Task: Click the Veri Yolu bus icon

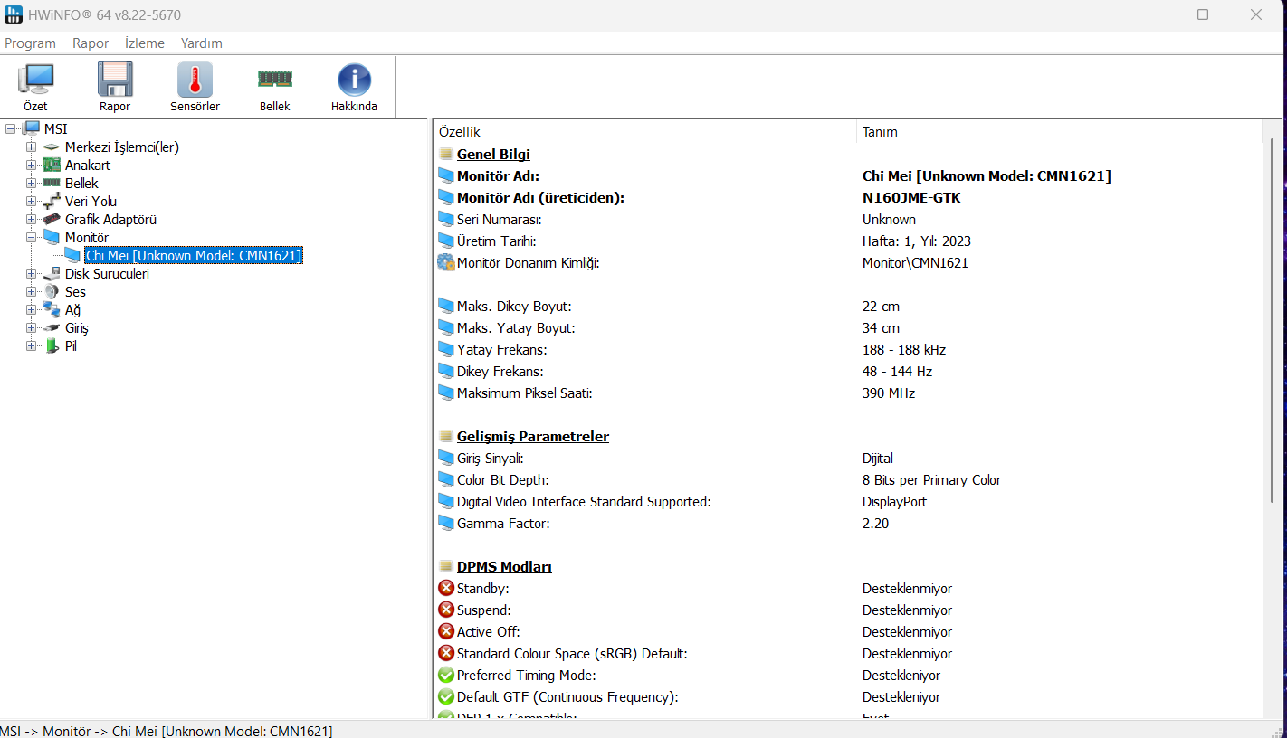Action: (x=52, y=202)
